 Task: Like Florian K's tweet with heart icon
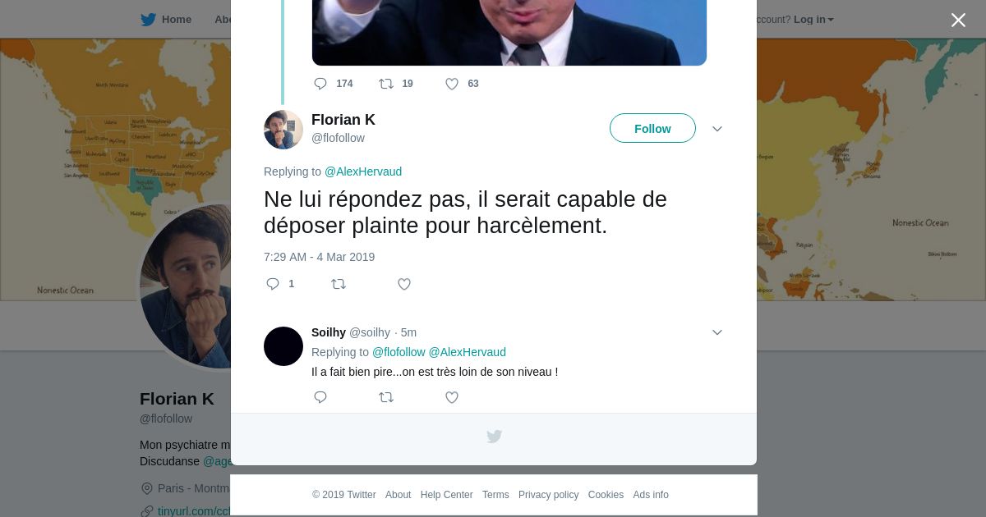tap(404, 284)
